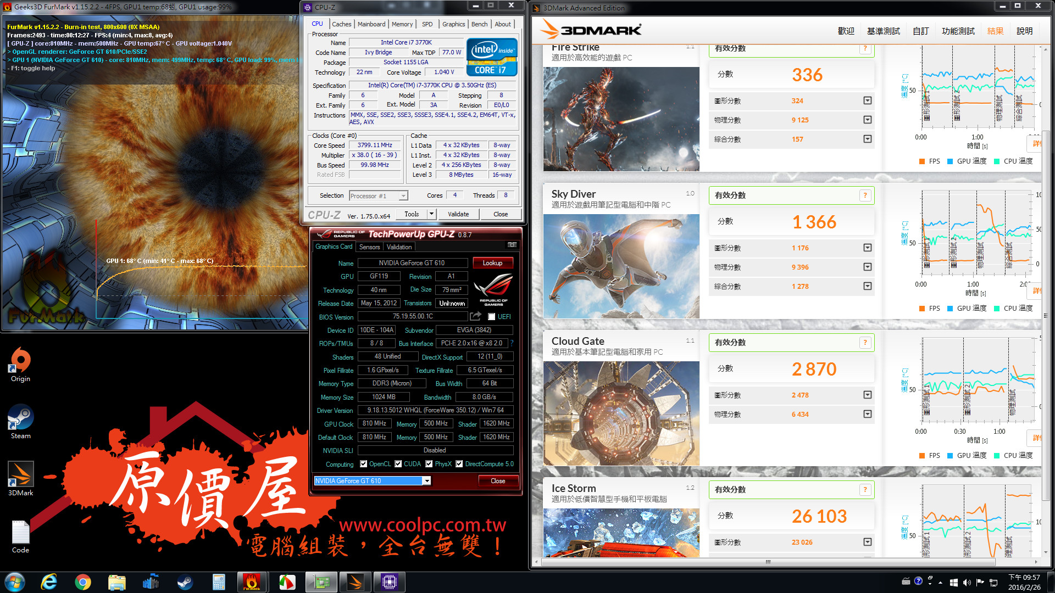Open 3DMark 基準測試 navigation item
Screen dimensions: 1055x593
click(884, 31)
